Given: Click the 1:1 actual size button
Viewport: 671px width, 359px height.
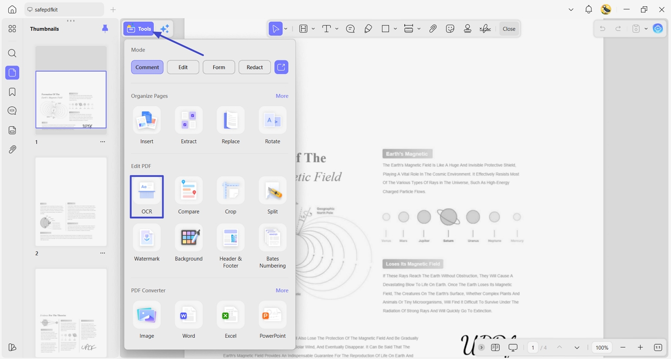Looking at the screenshot, I should [658, 348].
